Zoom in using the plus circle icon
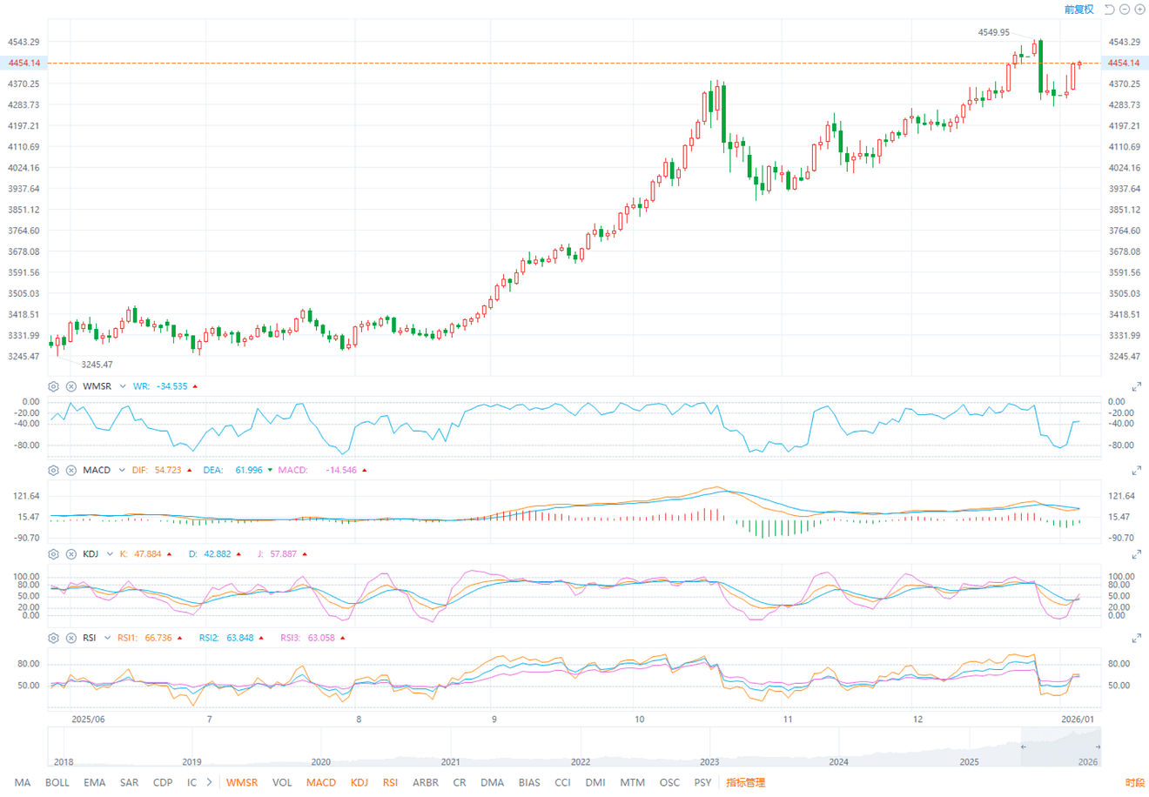This screenshot has width=1149, height=797. [x=1139, y=9]
